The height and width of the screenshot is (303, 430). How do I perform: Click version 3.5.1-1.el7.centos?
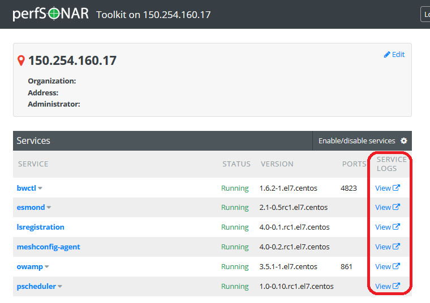click(x=288, y=266)
